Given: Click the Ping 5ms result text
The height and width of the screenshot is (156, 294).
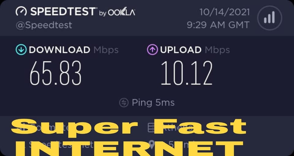Looking at the screenshot, I should point(153,103).
